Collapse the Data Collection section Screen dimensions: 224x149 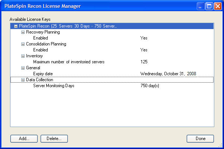[x=23, y=80]
